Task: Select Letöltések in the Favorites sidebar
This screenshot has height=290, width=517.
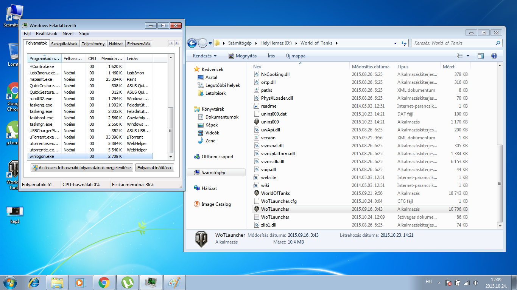Action: point(215,93)
